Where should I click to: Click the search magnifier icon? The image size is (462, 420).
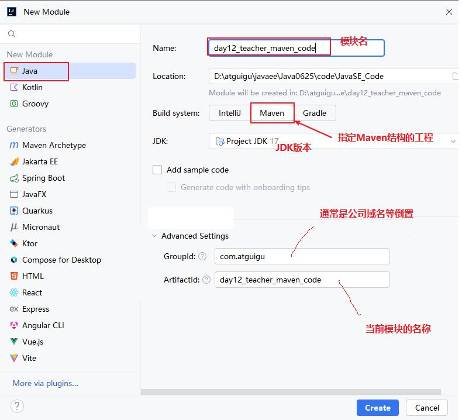click(12, 34)
